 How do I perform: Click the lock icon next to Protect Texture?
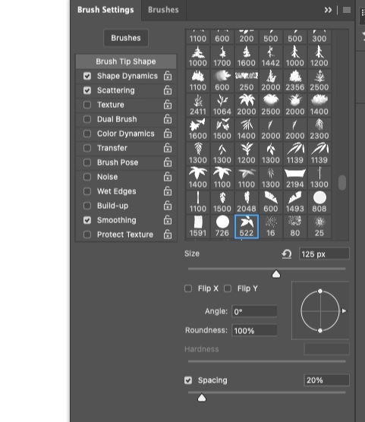click(x=168, y=235)
